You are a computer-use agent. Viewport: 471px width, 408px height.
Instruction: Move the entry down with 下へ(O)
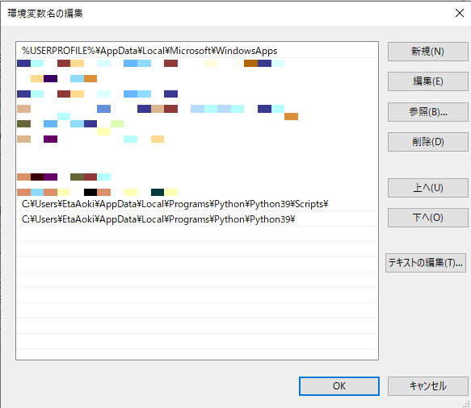coord(427,218)
